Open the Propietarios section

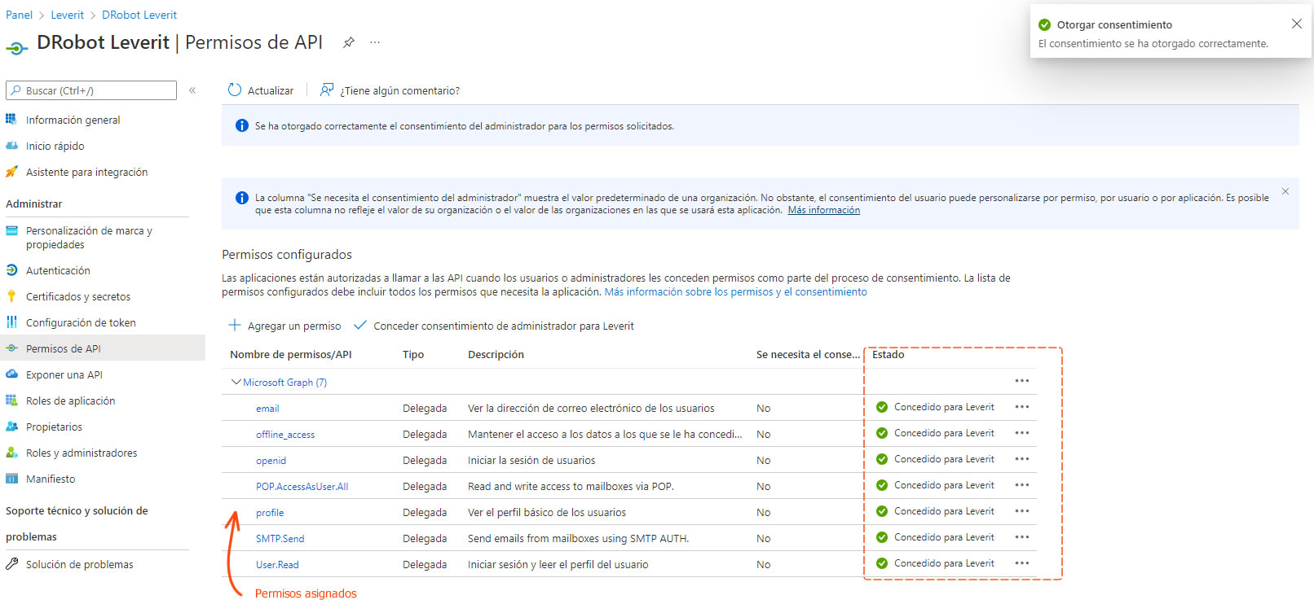[x=54, y=427]
